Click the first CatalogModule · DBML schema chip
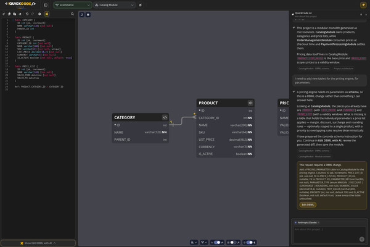Viewport: 370px width, 247px height. [314, 69]
